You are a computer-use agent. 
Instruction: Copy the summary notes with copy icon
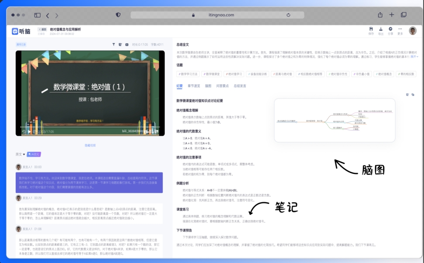(x=413, y=94)
